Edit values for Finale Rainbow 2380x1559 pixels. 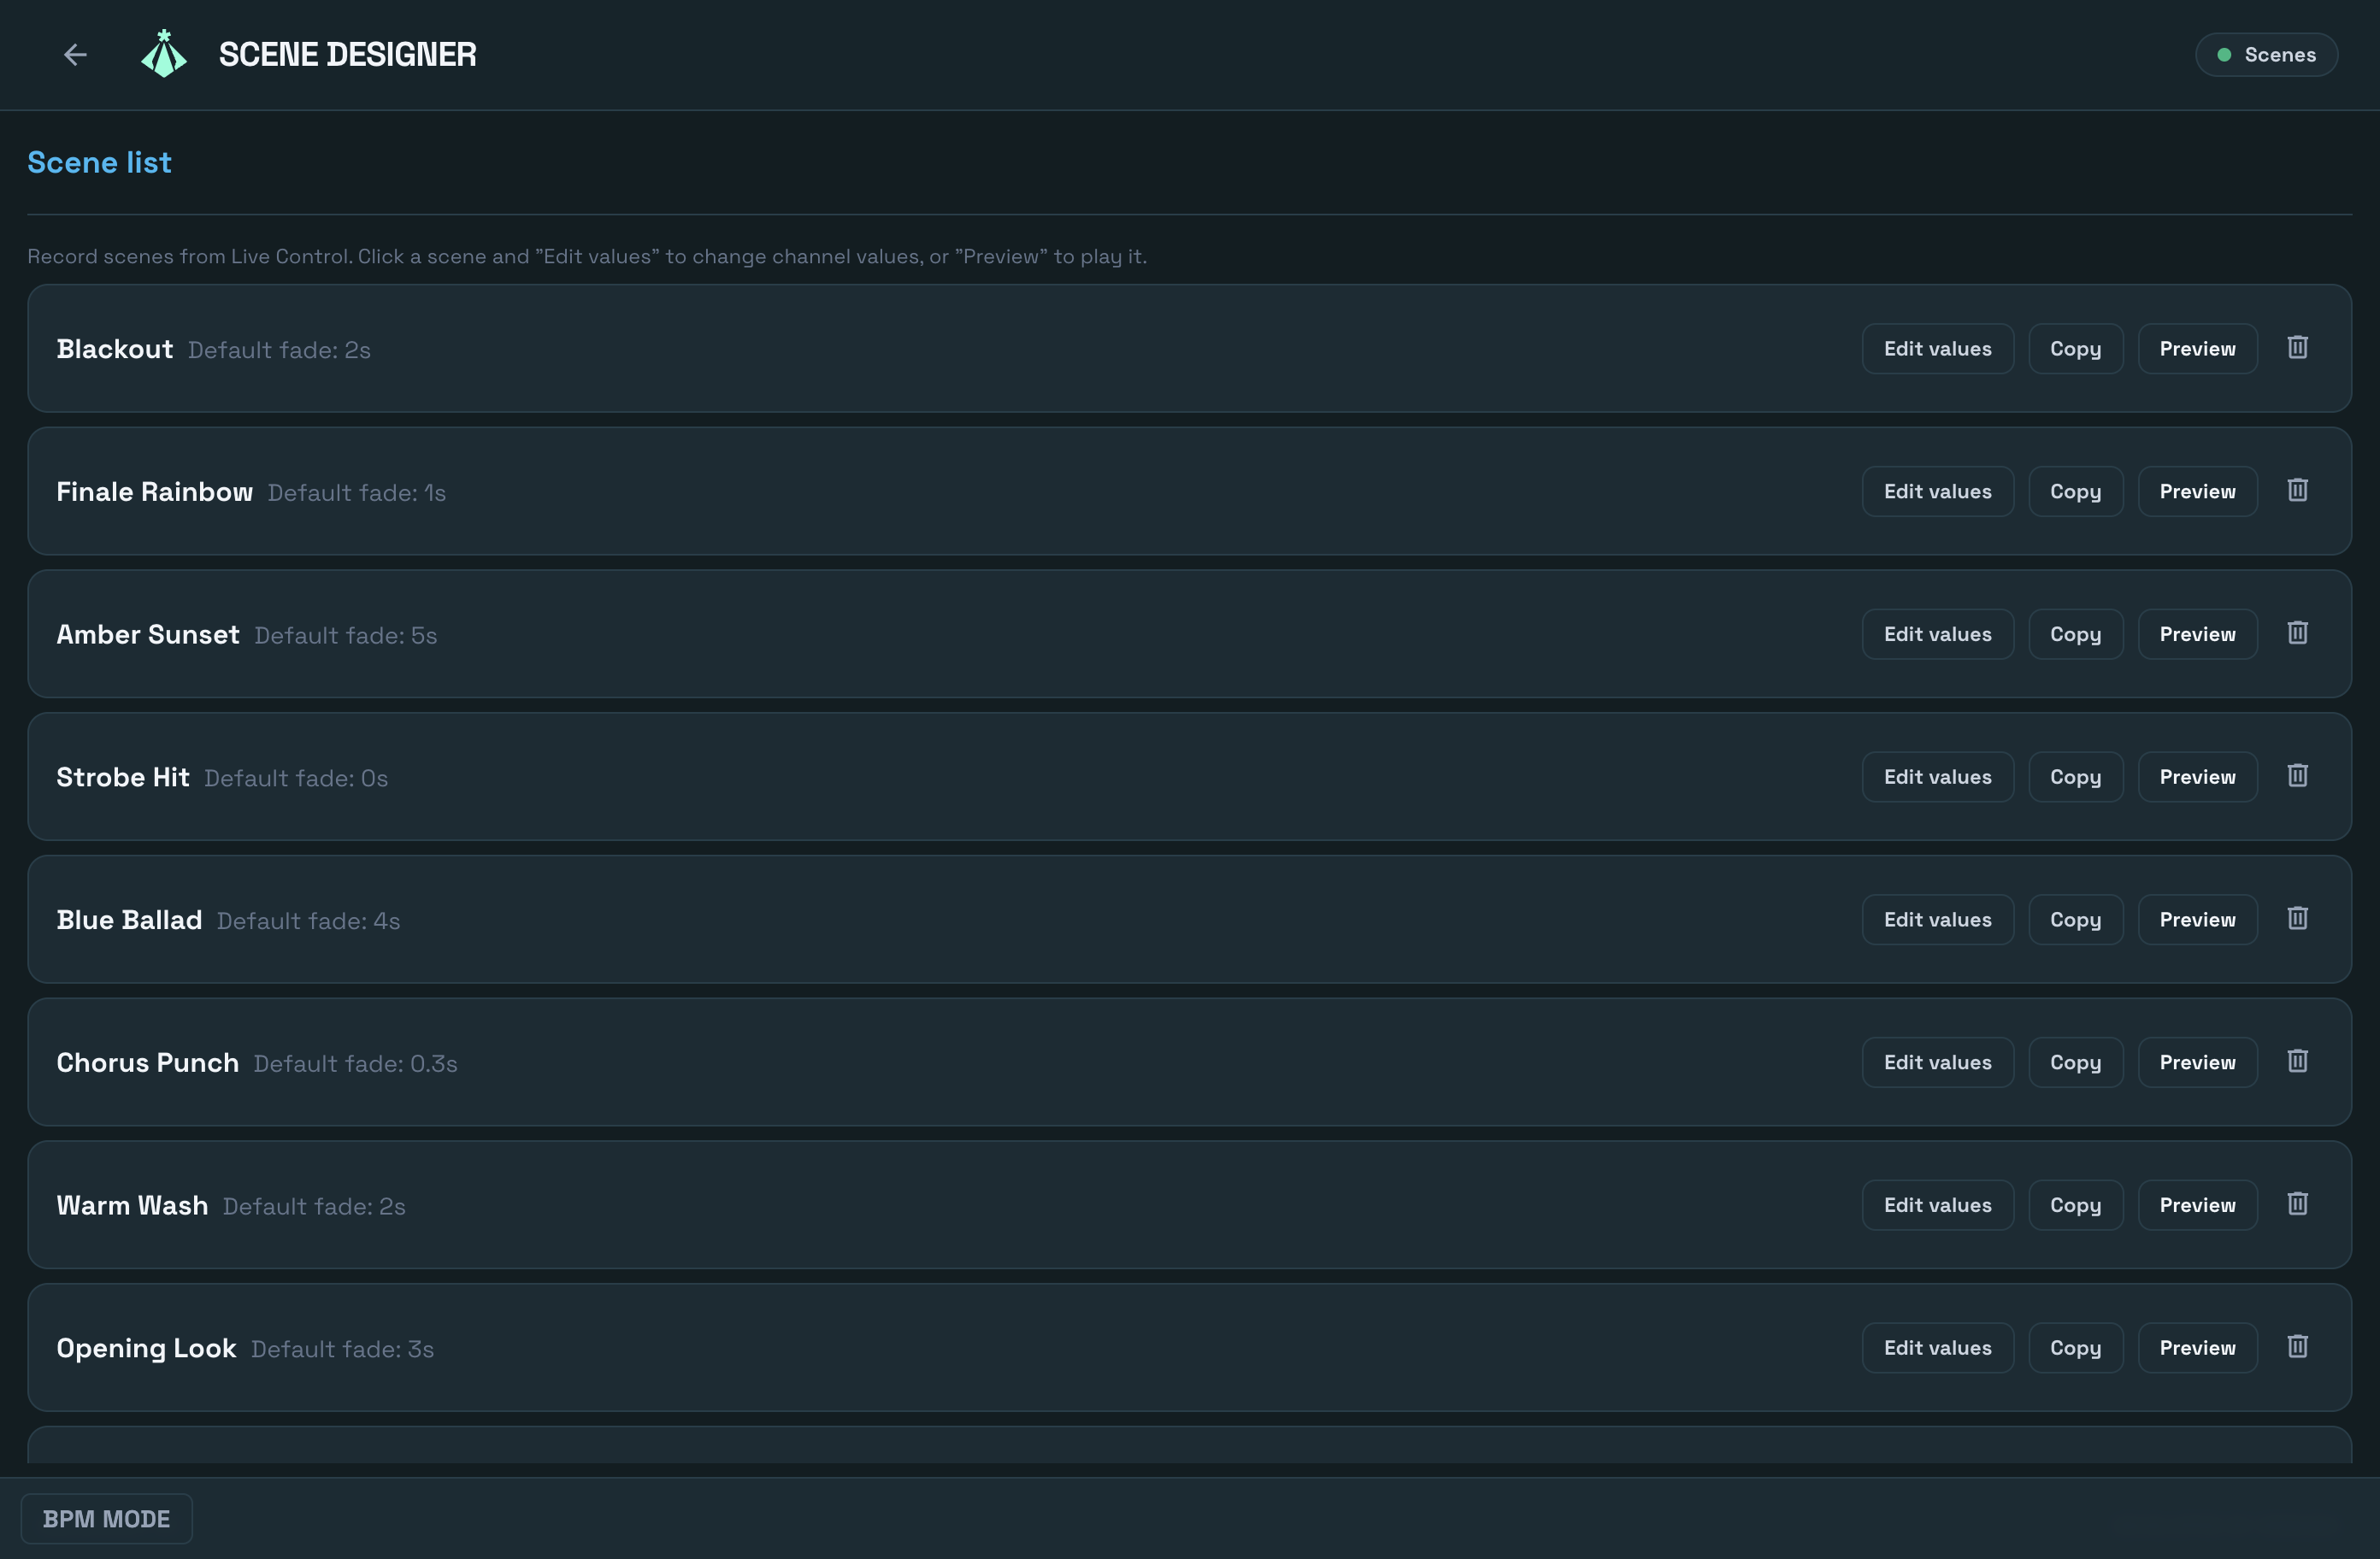1937,492
